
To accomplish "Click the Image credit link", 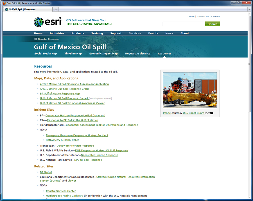I will coord(167,113).
